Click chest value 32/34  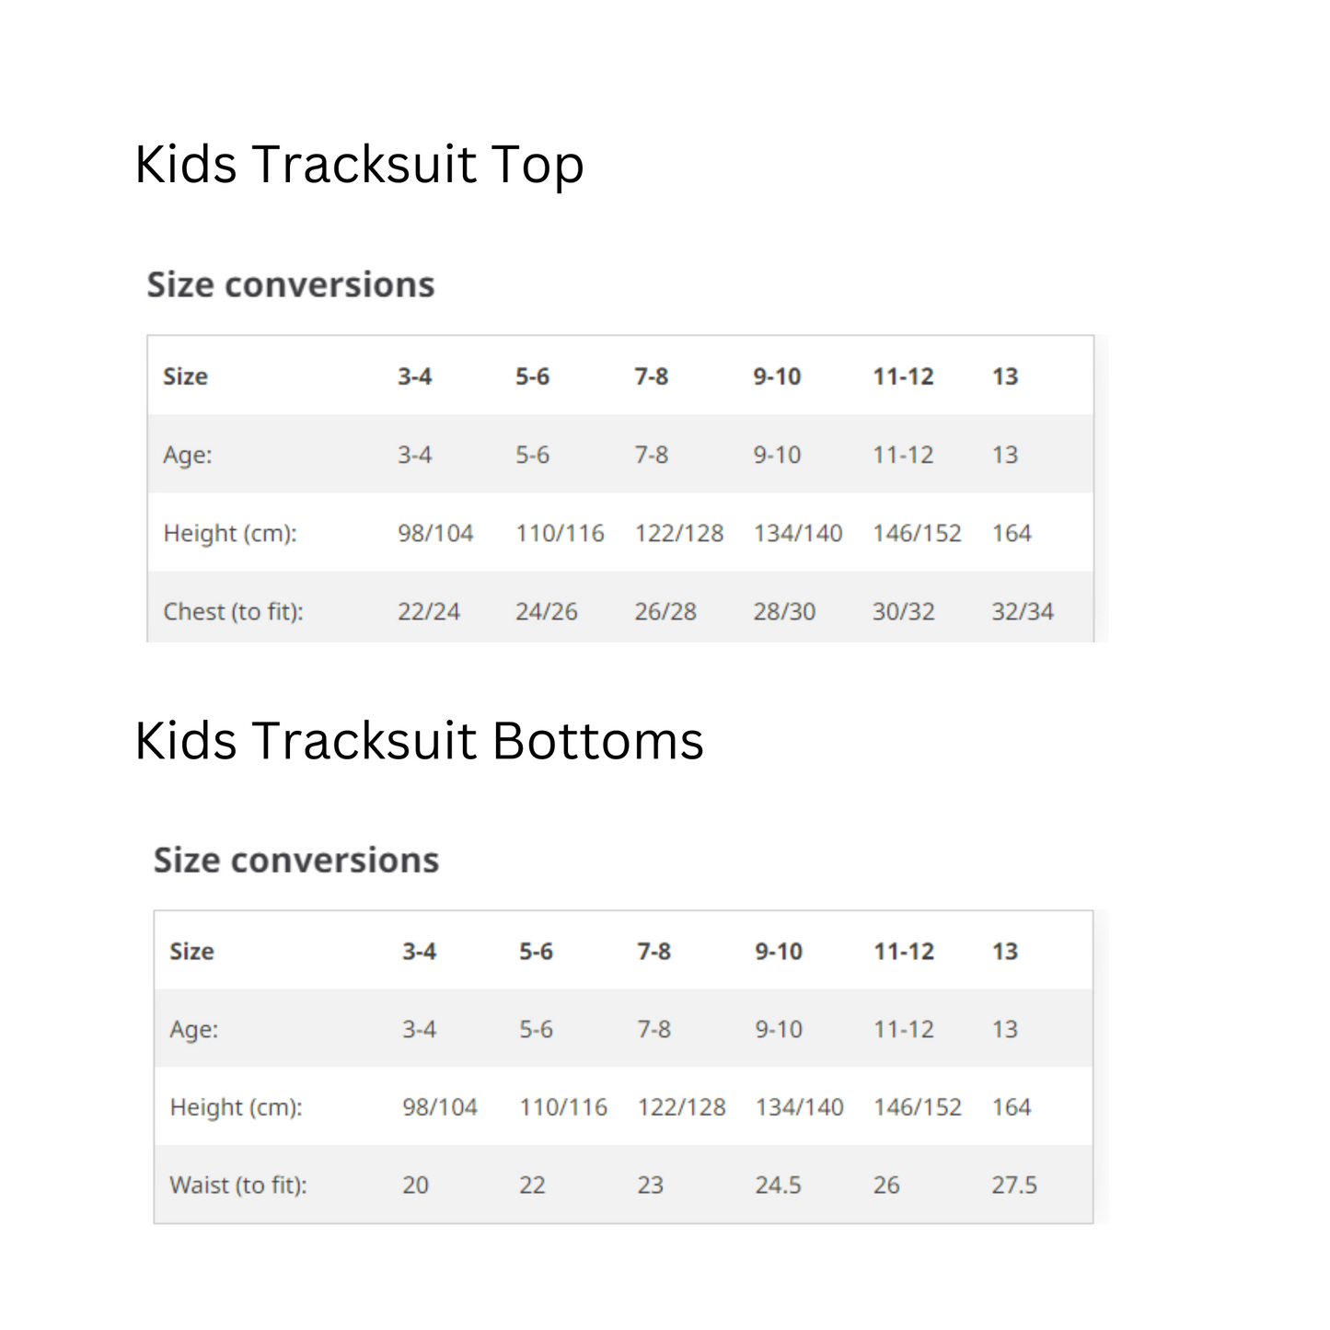point(1022,611)
